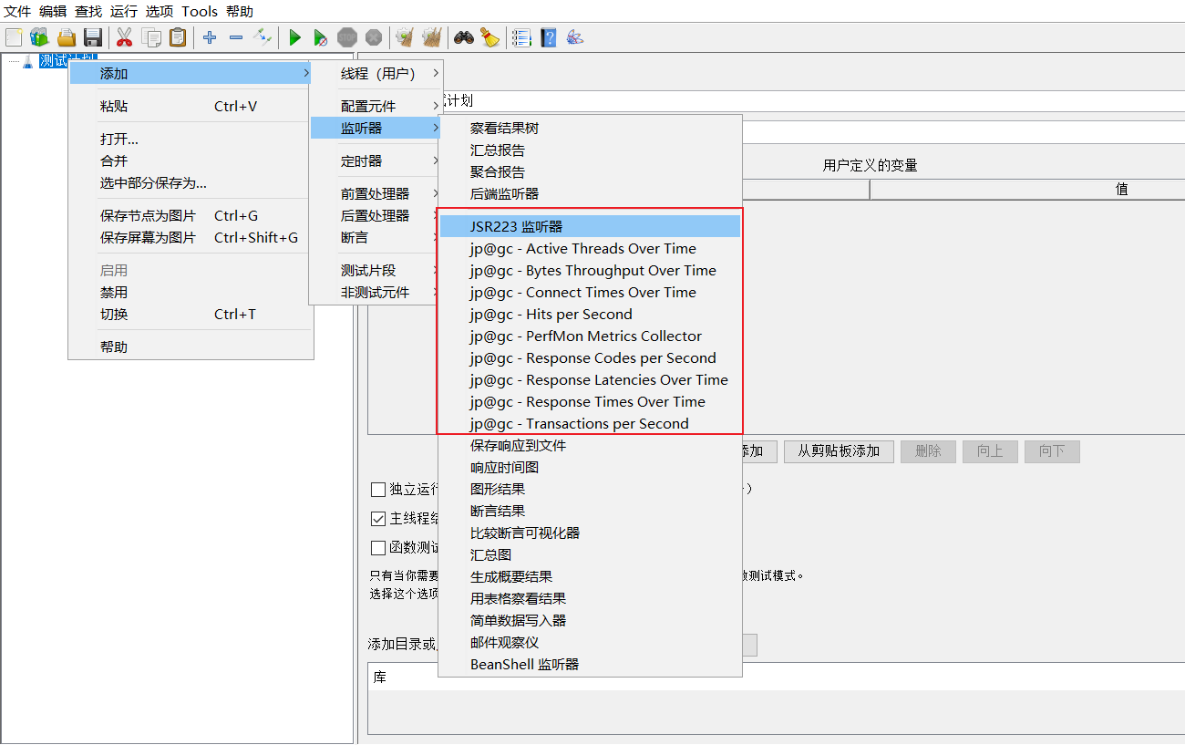Click the Save floppy disk icon
Viewport: 1185px width, 745px height.
[x=93, y=37]
